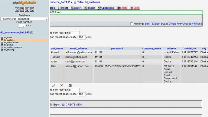This screenshot has height=117, width=208.
Task: Select tbl_admin in the table list
Action: [8, 38]
